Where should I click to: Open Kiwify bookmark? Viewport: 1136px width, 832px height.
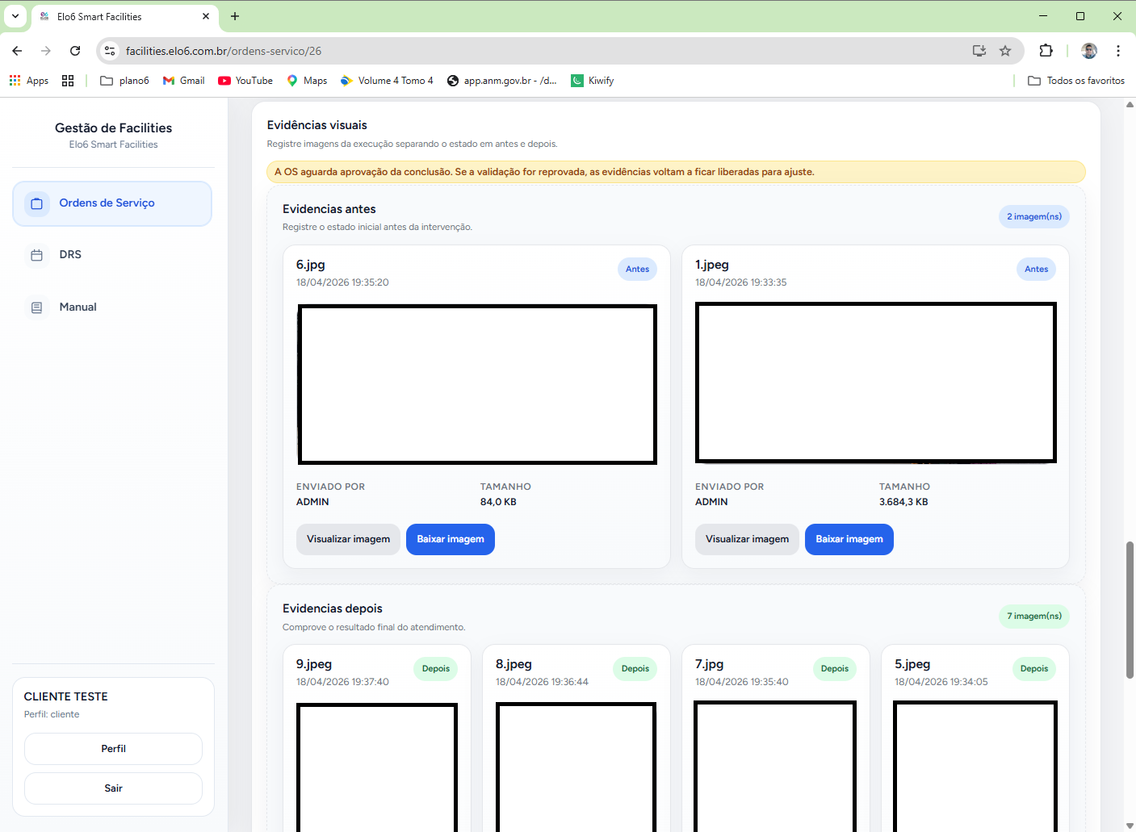tap(593, 81)
